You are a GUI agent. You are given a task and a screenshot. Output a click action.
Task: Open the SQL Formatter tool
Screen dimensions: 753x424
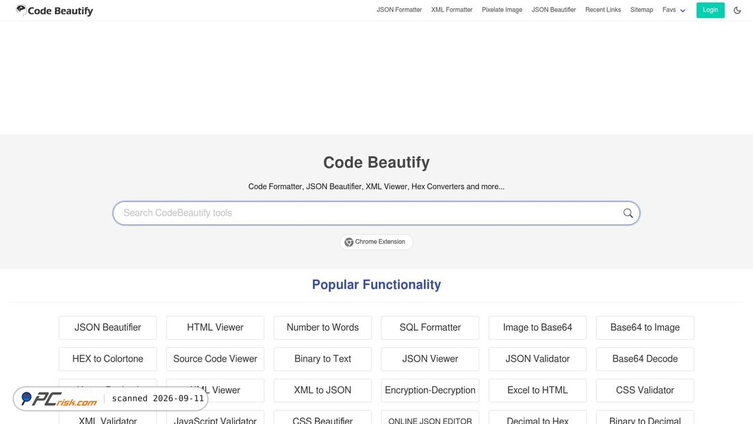(x=431, y=327)
